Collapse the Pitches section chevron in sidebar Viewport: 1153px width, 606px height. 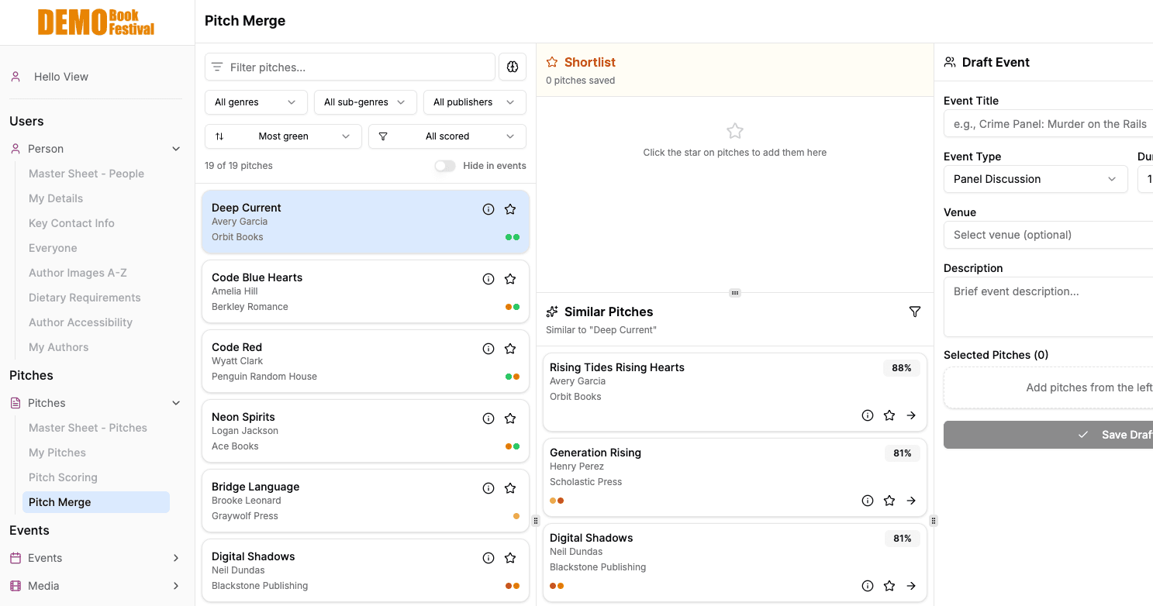[x=175, y=402]
